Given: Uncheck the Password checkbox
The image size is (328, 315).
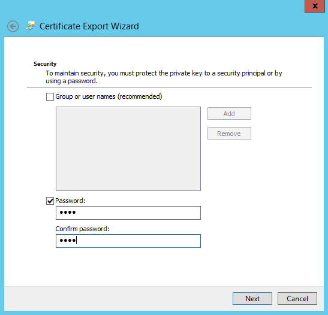Looking at the screenshot, I should (x=50, y=201).
